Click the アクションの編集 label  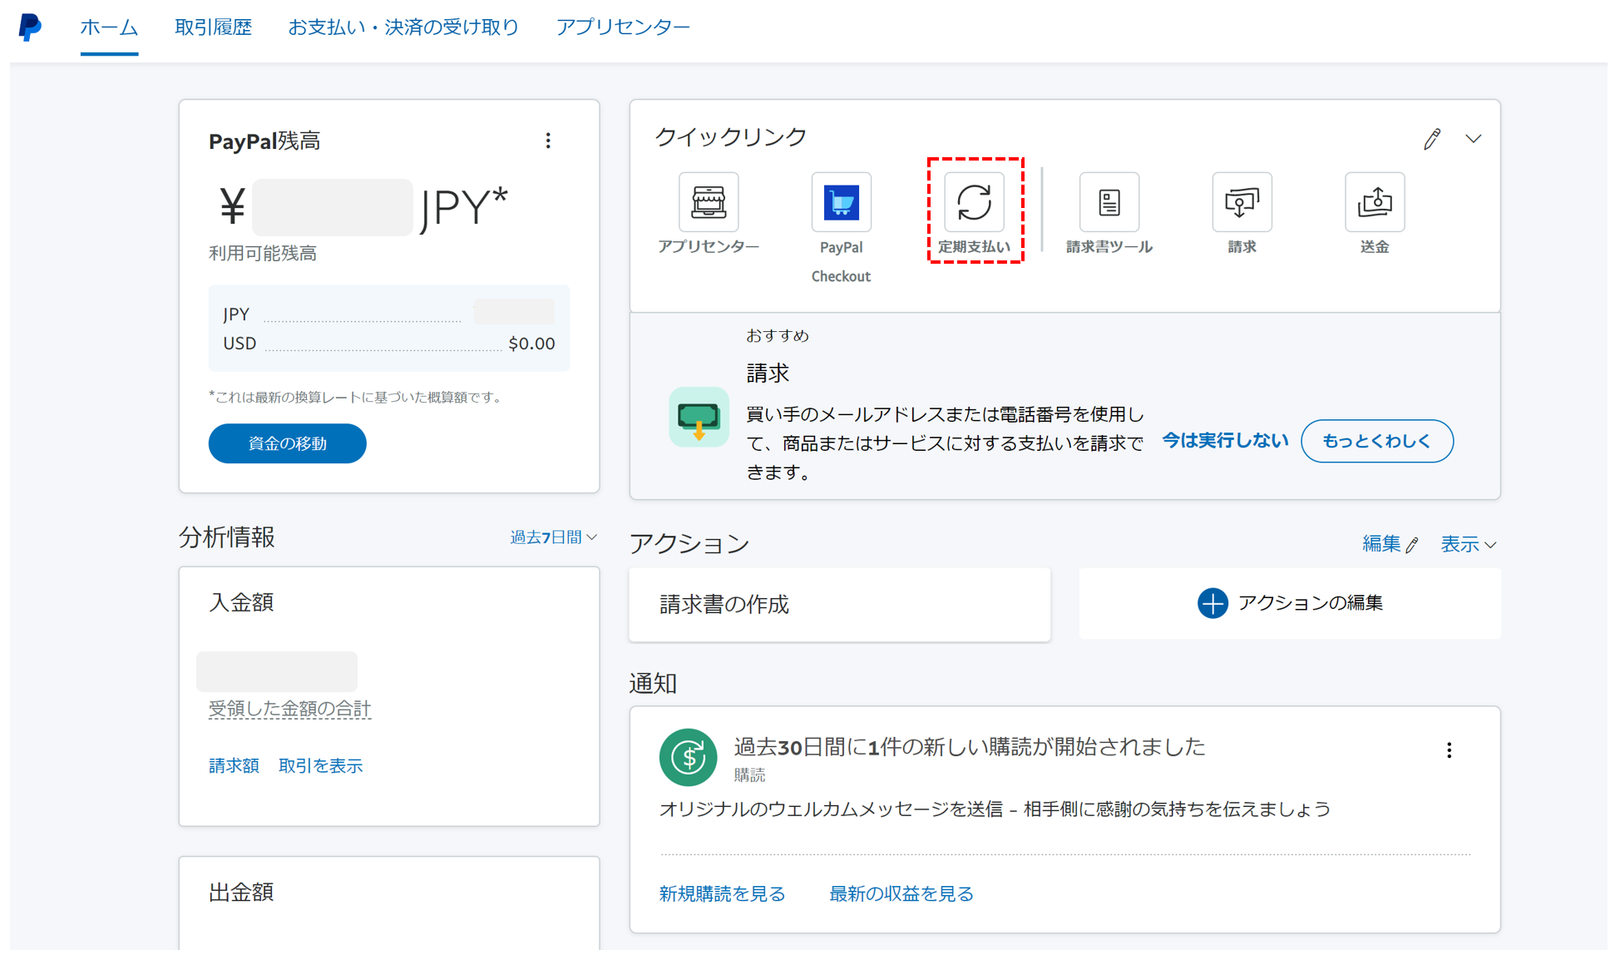(1311, 603)
